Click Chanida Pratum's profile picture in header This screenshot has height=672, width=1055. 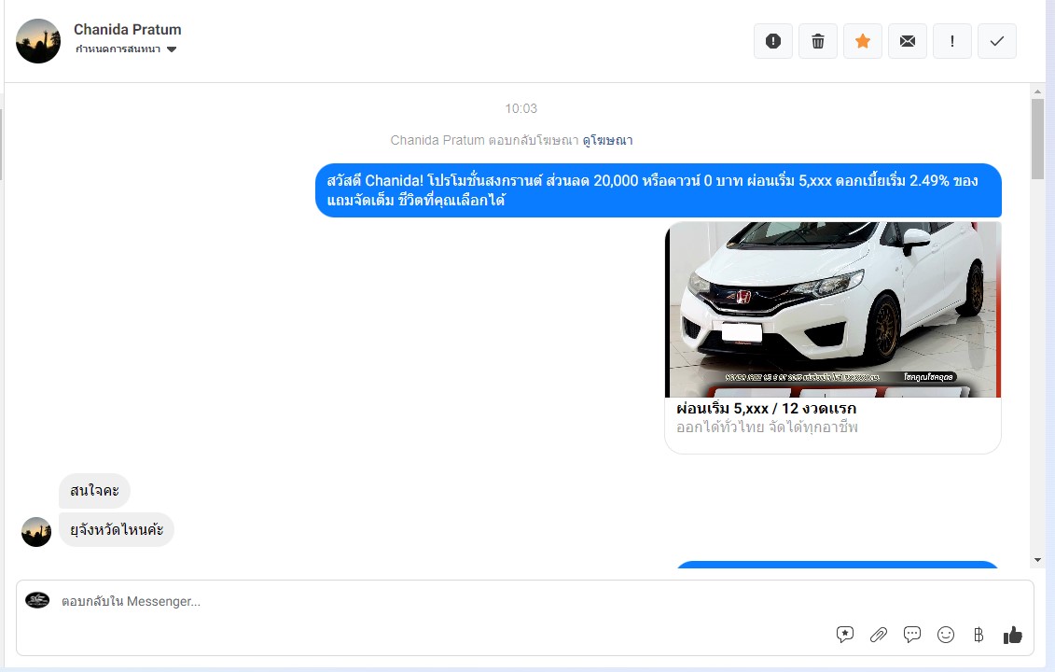click(x=38, y=41)
